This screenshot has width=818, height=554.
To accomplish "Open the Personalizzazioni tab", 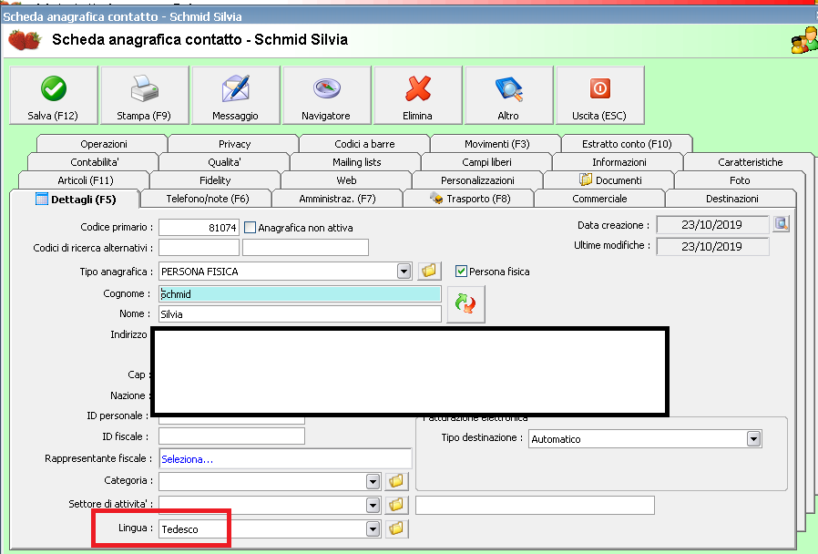I will (x=477, y=180).
